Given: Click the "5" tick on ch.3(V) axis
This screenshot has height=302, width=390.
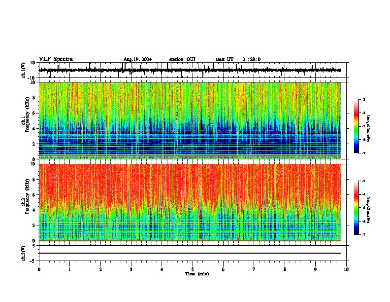Looking at the screenshot, I should [34, 246].
